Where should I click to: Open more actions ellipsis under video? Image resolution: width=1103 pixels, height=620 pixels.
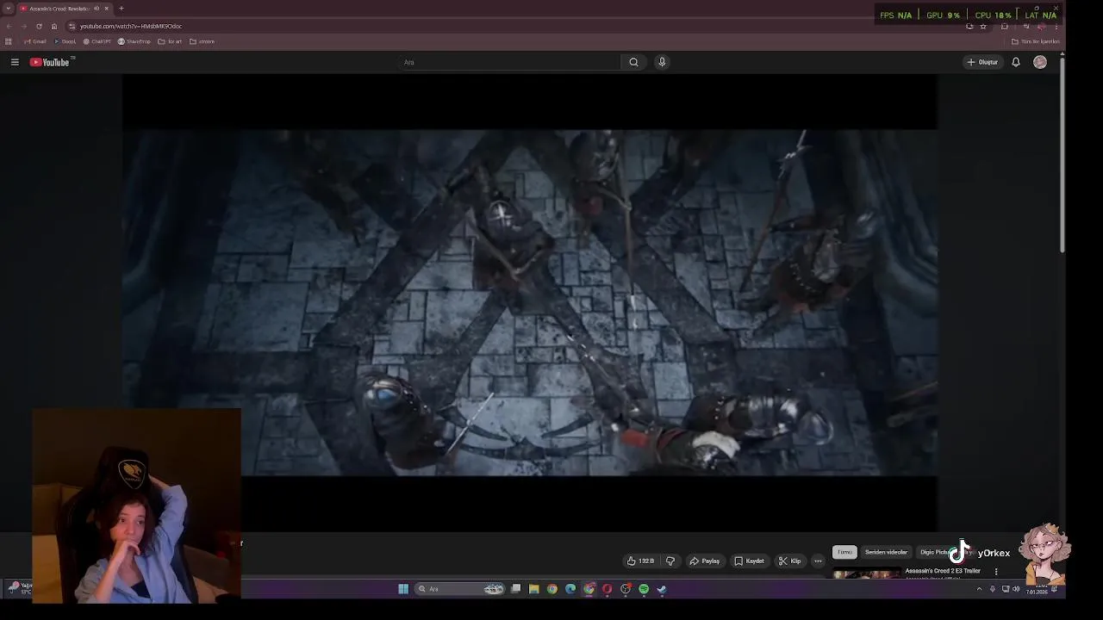pyautogui.click(x=818, y=561)
